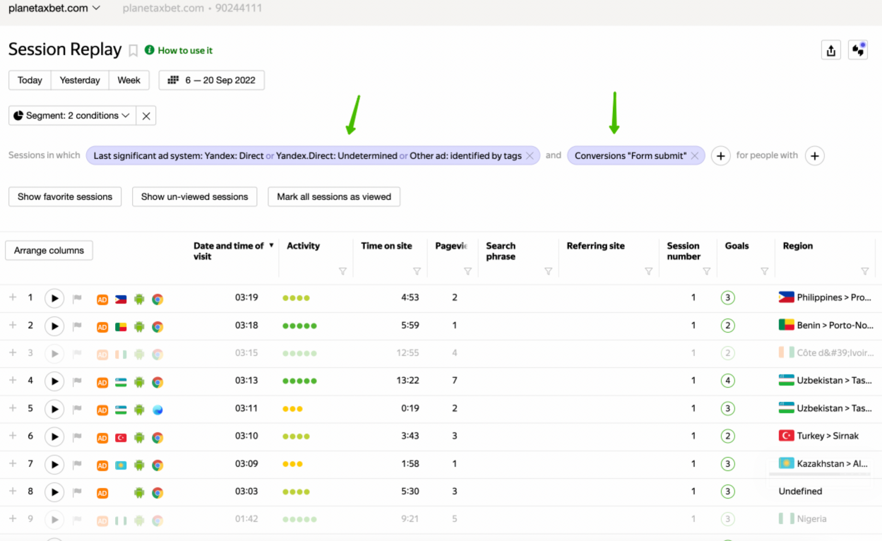Add another session condition with plus
The height and width of the screenshot is (541, 882).
720,156
